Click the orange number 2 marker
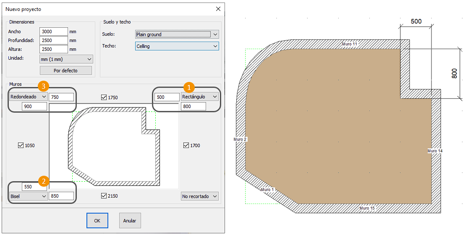468x235 pixels. 43,181
